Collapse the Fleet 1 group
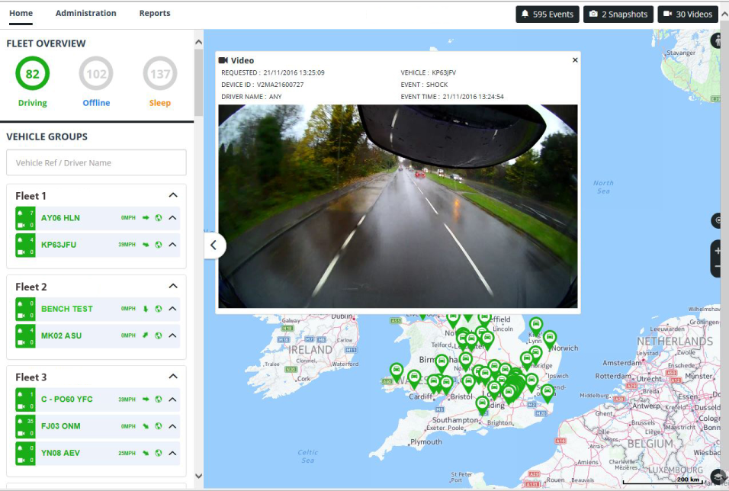 (174, 195)
